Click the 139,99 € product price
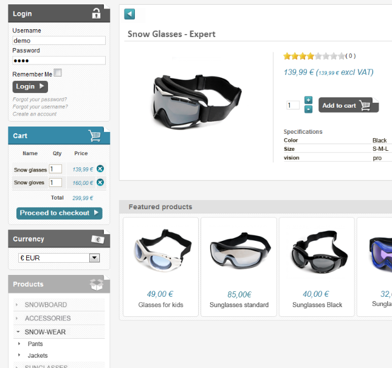Image resolution: width=392 pixels, height=368 pixels. tap(298, 72)
